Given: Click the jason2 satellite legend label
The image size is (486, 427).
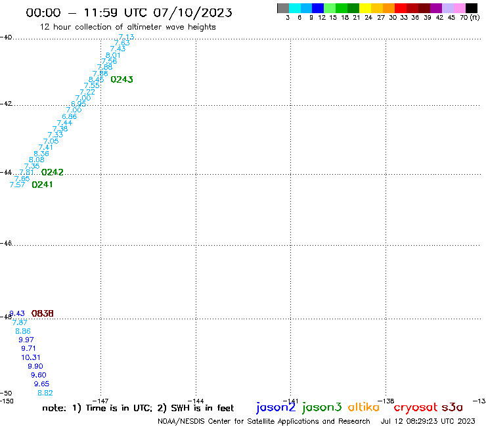Looking at the screenshot, I should click(x=276, y=407).
